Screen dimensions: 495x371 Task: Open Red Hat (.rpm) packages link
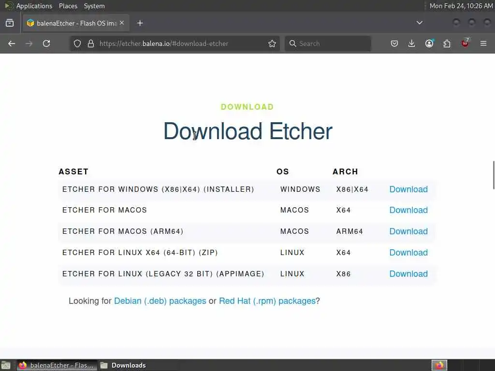tap(267, 301)
